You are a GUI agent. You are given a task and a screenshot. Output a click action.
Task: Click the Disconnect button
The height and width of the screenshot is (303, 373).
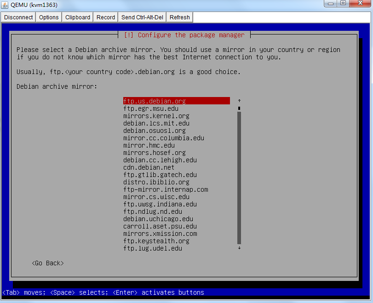pos(18,17)
